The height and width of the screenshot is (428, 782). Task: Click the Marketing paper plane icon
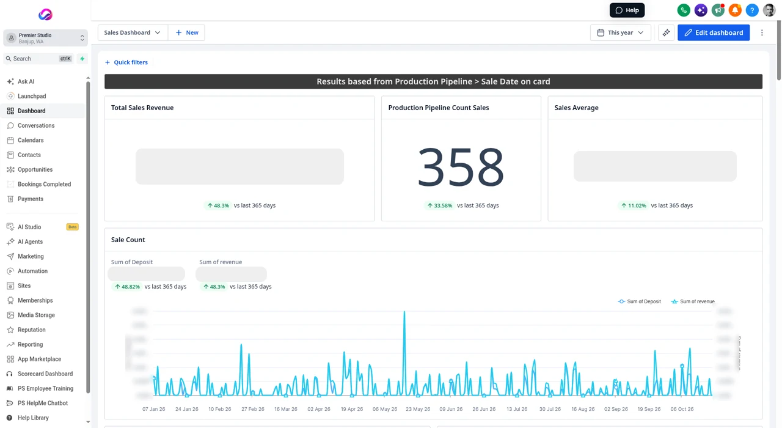point(10,256)
